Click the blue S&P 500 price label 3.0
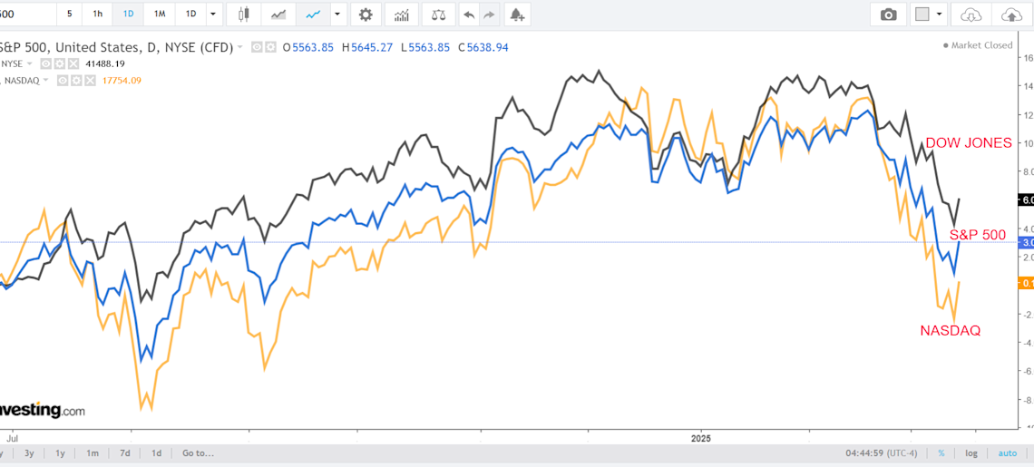This screenshot has width=1034, height=467. 1026,242
